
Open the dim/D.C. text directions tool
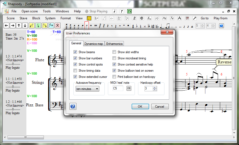coord(119,18)
